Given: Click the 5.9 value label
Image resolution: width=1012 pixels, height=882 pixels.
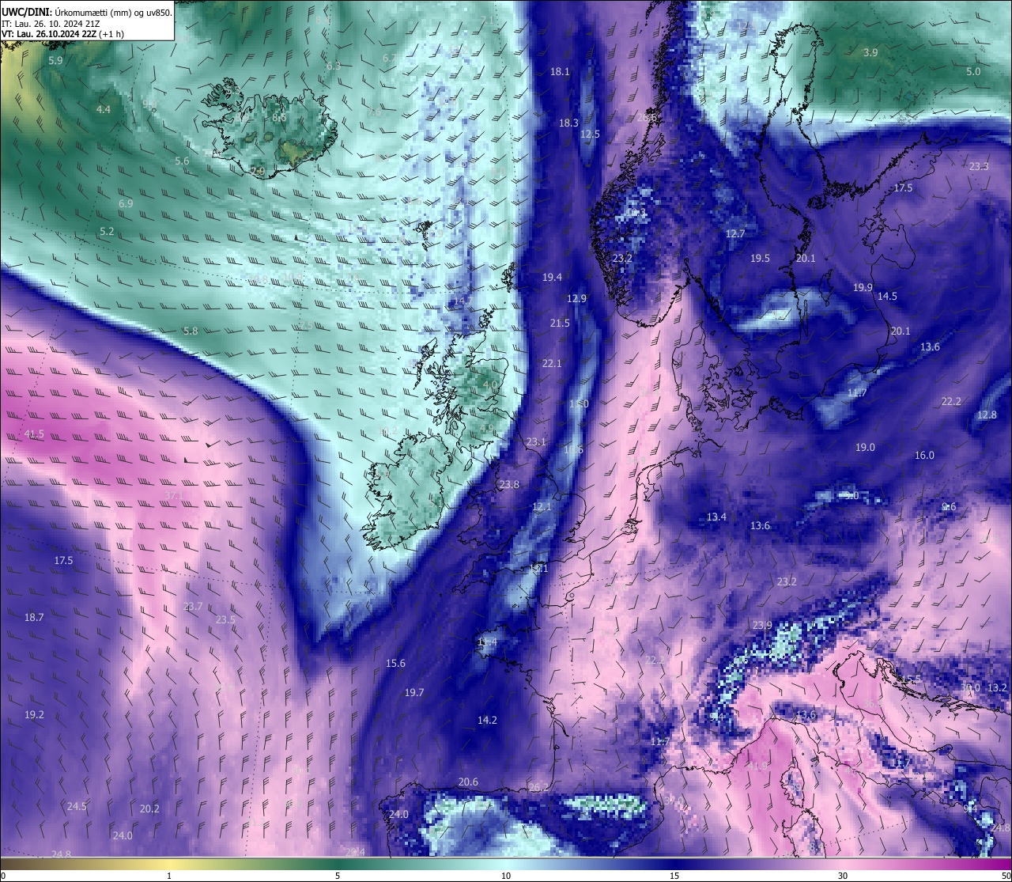Looking at the screenshot, I should tap(55, 60).
